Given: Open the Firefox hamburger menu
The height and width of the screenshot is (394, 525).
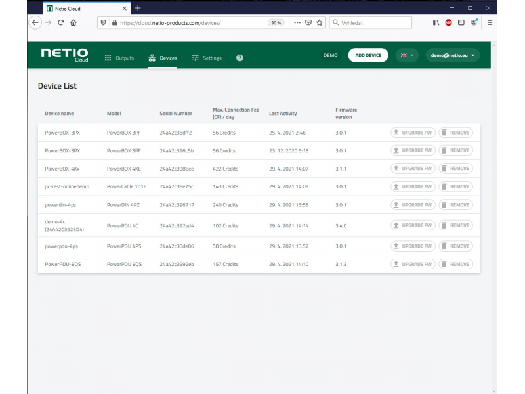Looking at the screenshot, I should 490,23.
